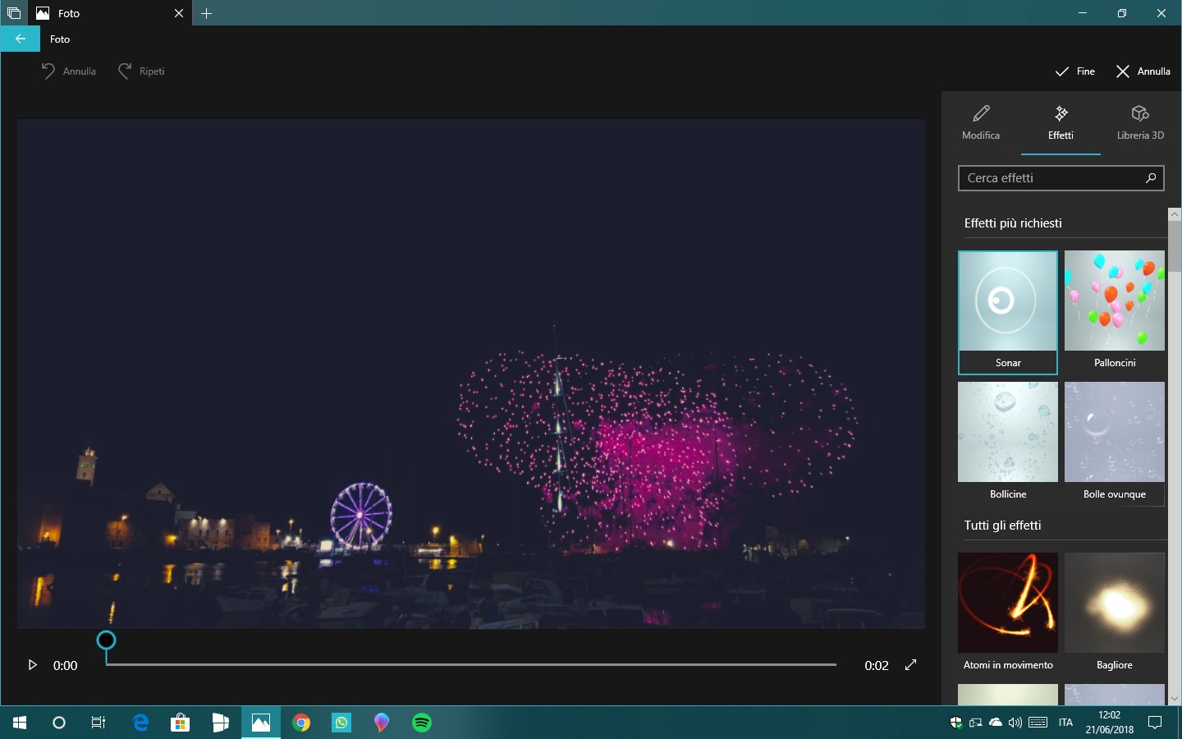Click the white taskbar app icon after Store
This screenshot has height=739, width=1182.
coord(221,723)
